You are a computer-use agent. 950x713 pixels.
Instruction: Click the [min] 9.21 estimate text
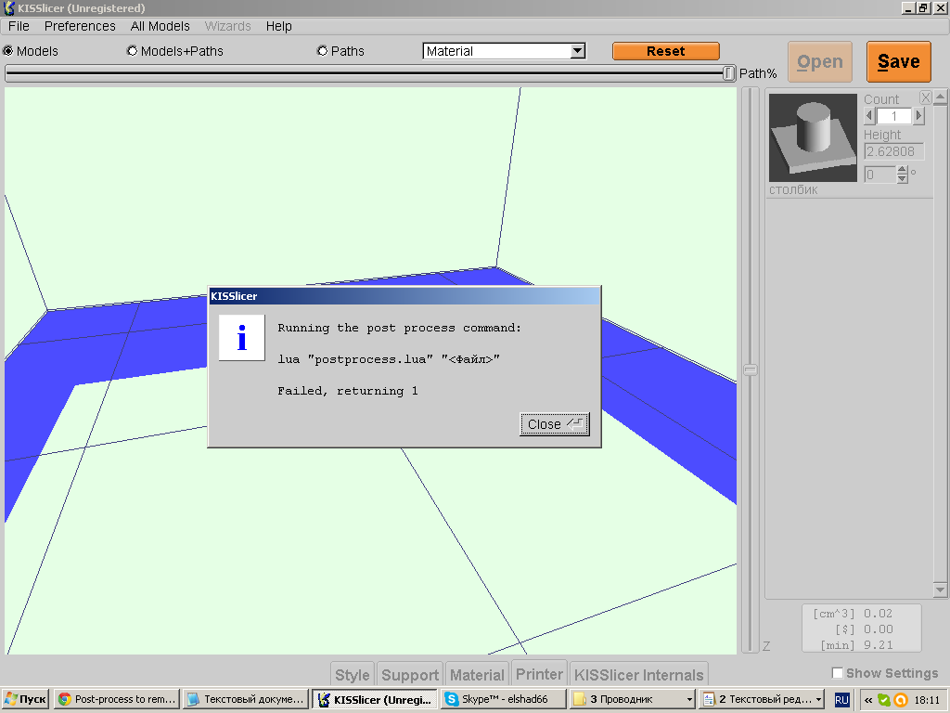pyautogui.click(x=856, y=645)
